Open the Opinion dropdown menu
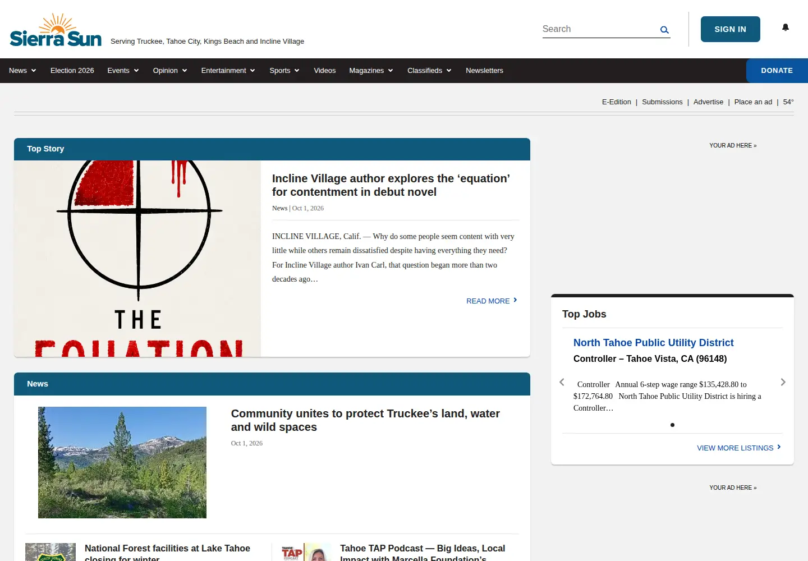The width and height of the screenshot is (808, 561). pos(170,71)
